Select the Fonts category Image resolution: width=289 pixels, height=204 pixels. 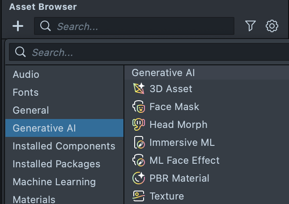coord(25,92)
